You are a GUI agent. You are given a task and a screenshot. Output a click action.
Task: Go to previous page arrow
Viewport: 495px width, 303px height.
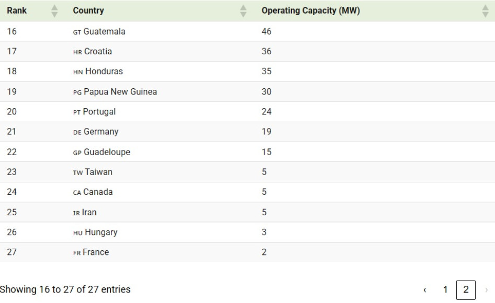[x=425, y=289]
